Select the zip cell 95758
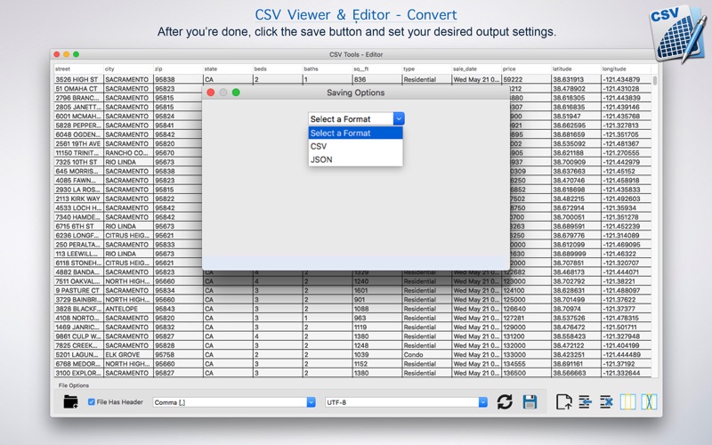The width and height of the screenshot is (712, 445). (x=178, y=354)
